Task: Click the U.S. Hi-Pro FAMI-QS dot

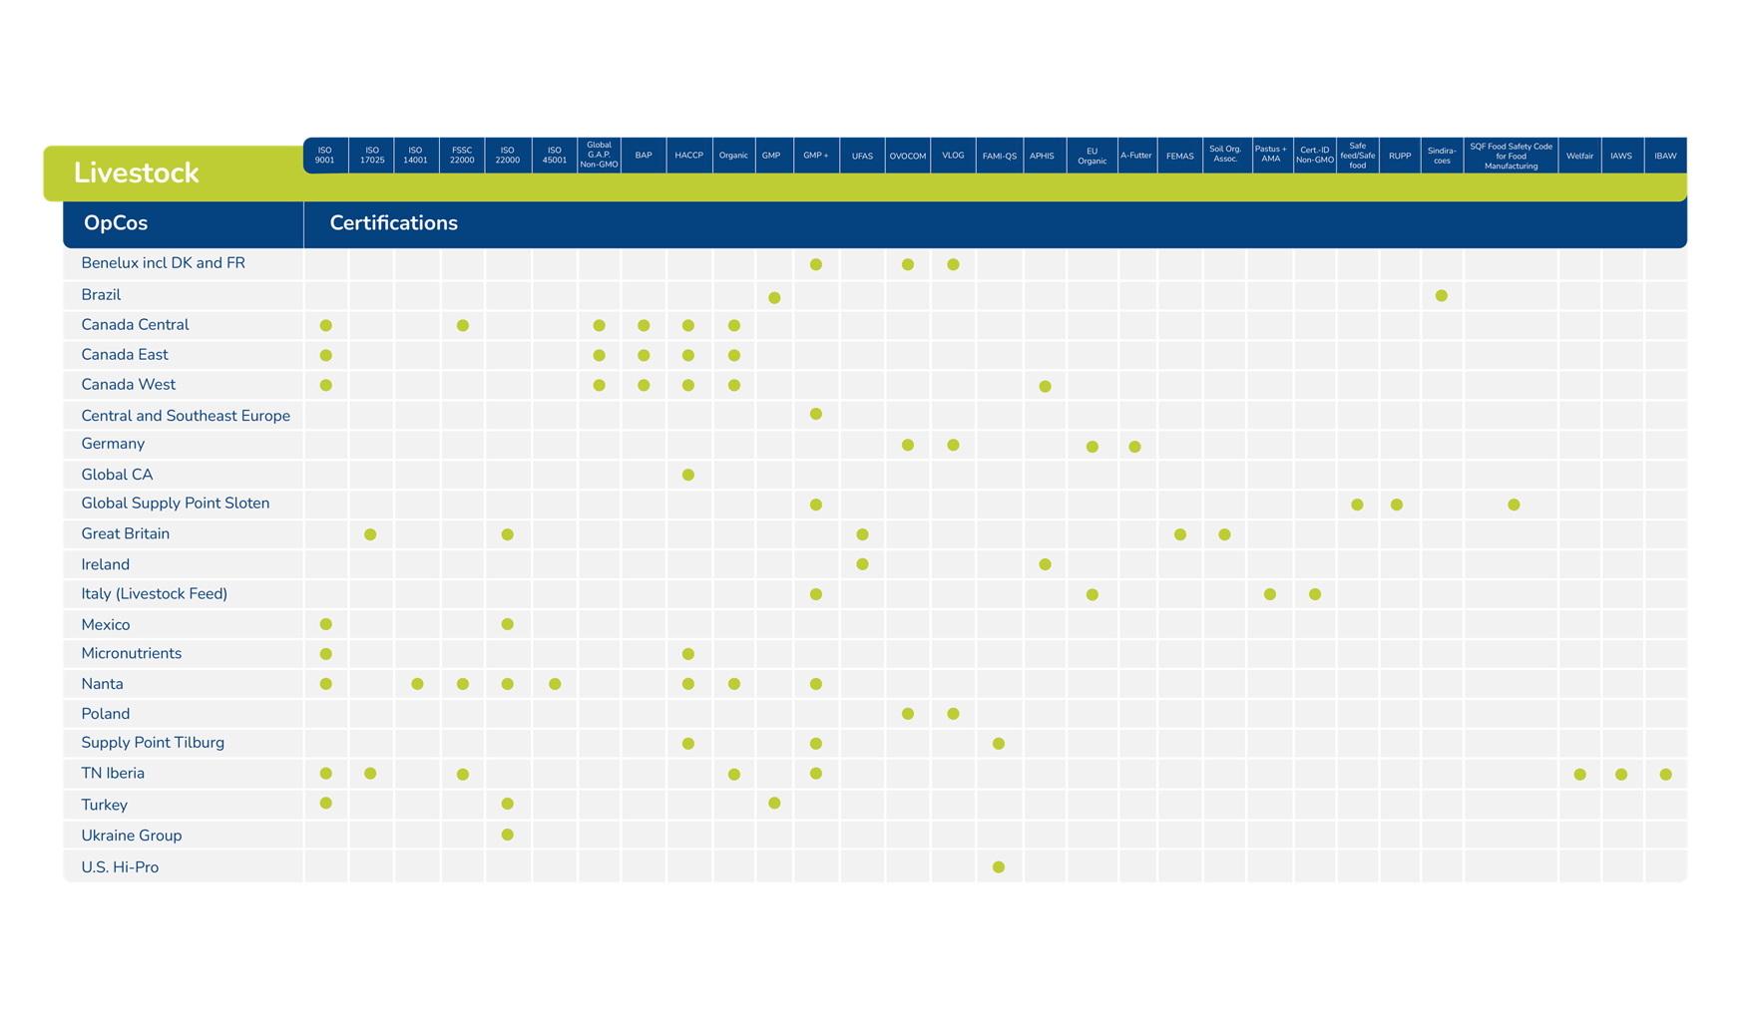Action: [x=999, y=867]
